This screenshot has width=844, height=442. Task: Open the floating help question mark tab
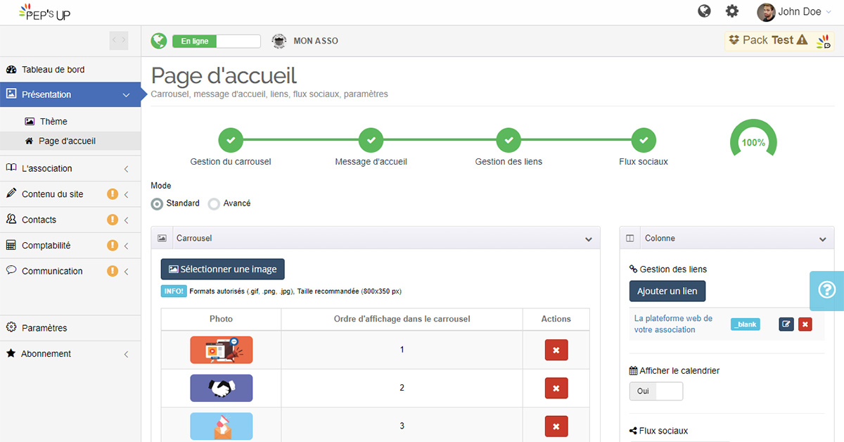coord(827,290)
